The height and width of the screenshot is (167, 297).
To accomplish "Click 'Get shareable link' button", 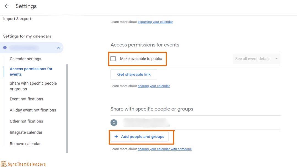I will 134,74.
